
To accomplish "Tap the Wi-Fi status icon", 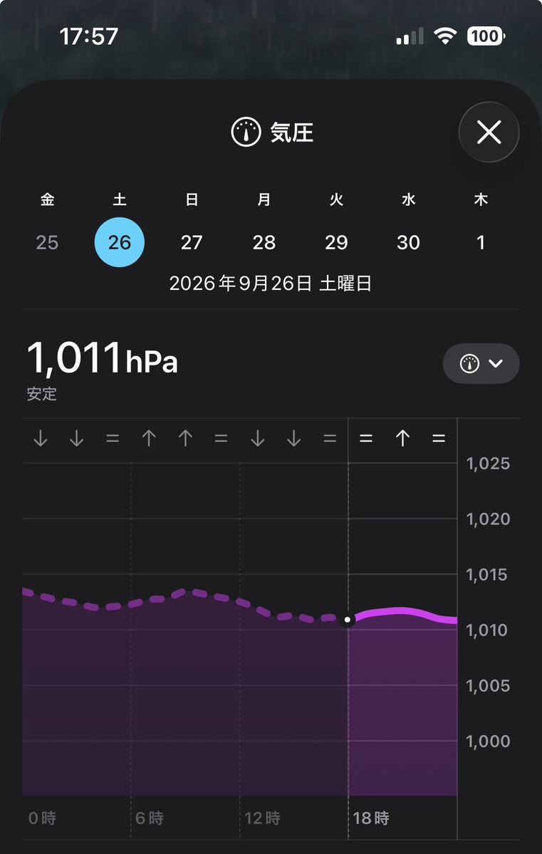I will coord(445,36).
